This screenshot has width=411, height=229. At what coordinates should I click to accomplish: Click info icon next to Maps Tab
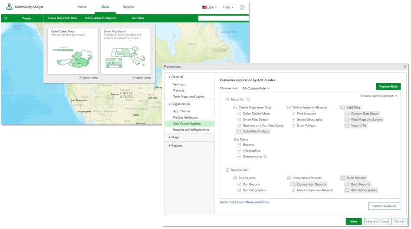[x=248, y=100]
